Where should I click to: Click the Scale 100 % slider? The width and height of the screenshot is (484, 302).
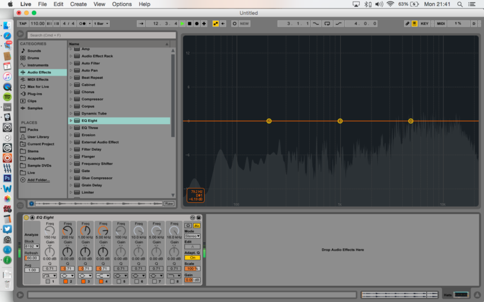(x=192, y=268)
